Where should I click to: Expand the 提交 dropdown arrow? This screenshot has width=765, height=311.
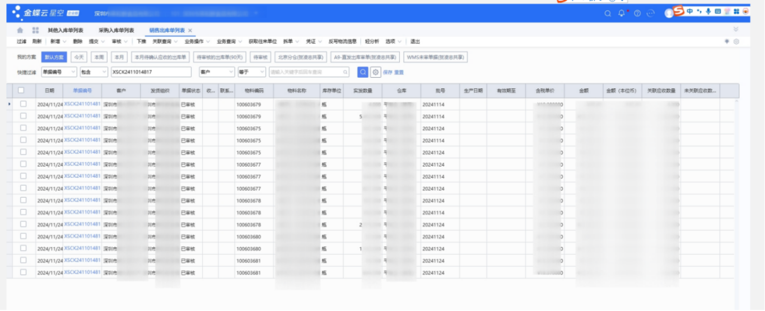103,41
